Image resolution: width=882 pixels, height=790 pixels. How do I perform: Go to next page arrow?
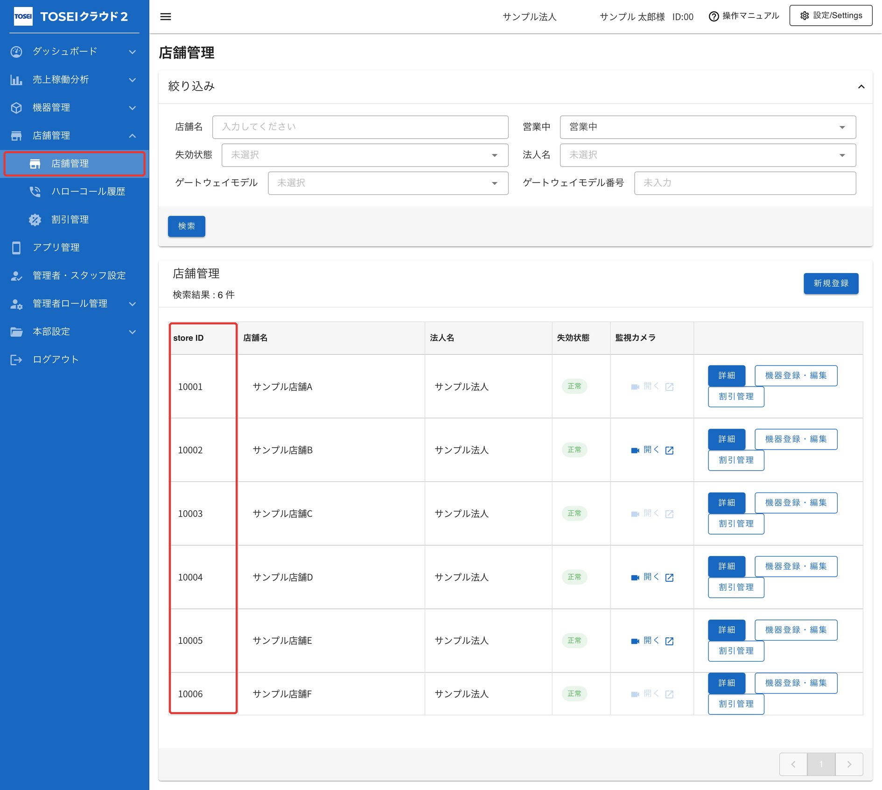click(x=849, y=764)
